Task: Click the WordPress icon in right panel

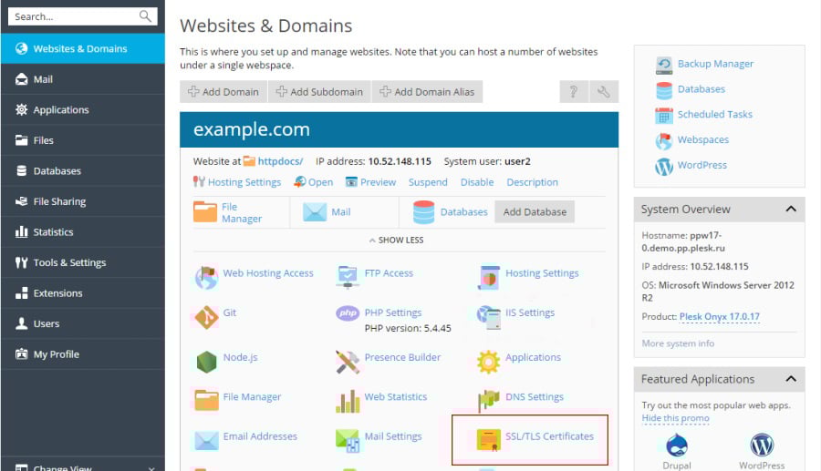Action: coord(664,167)
